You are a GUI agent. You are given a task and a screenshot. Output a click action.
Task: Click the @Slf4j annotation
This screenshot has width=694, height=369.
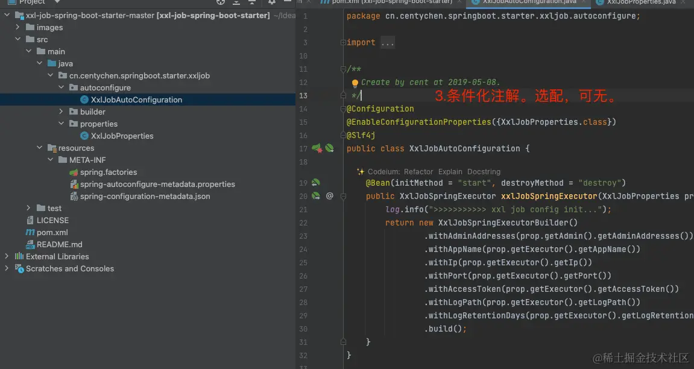point(361,136)
